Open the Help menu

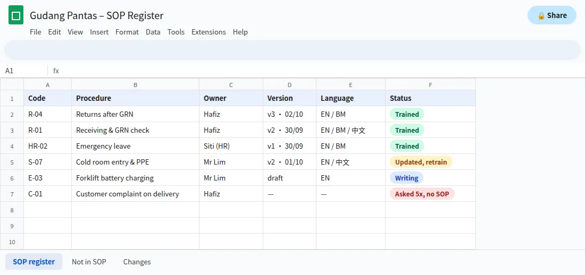click(x=240, y=32)
